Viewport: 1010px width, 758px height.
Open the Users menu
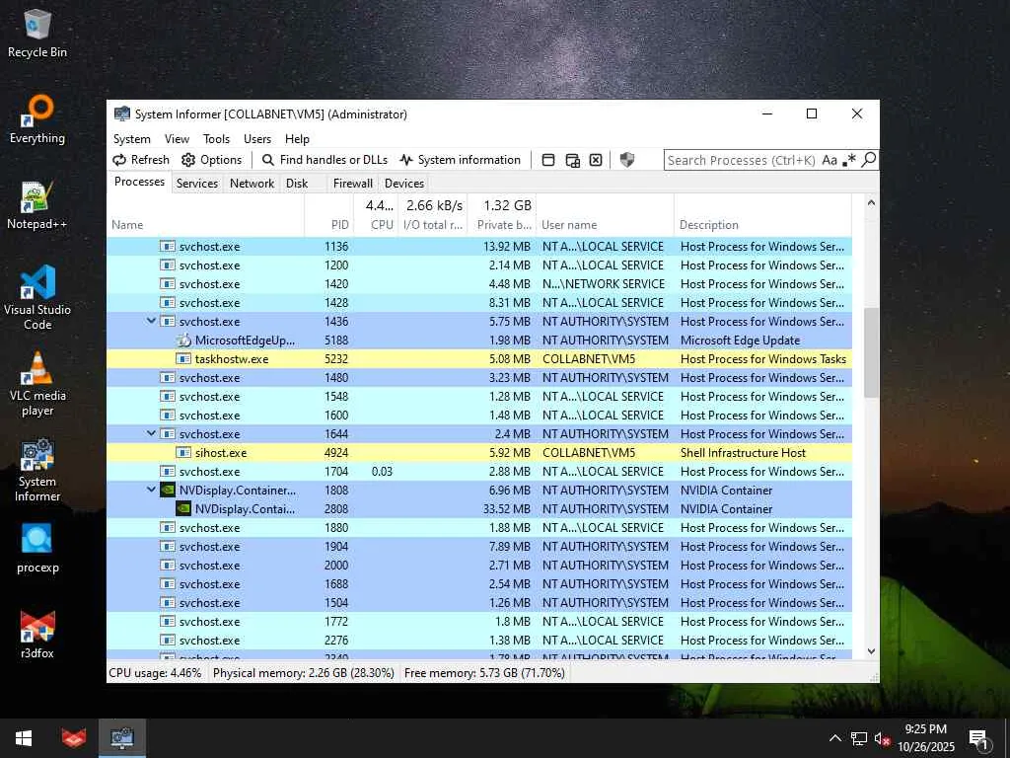pos(257,139)
